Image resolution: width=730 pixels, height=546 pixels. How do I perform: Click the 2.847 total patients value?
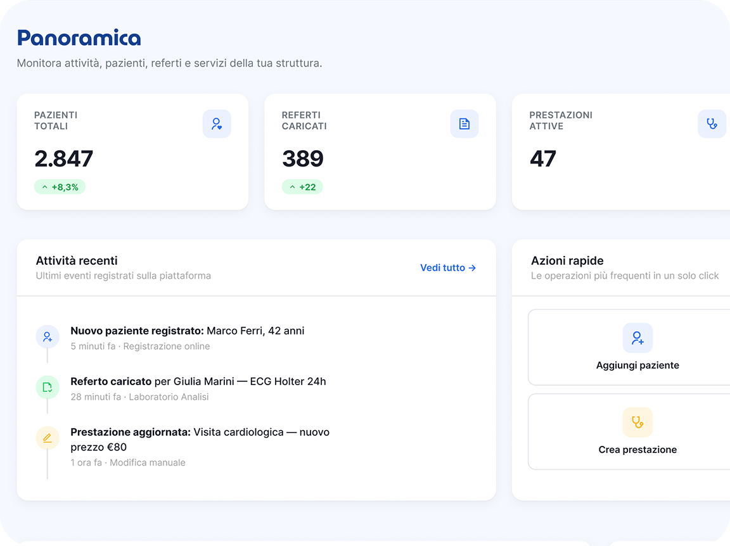pos(64,159)
